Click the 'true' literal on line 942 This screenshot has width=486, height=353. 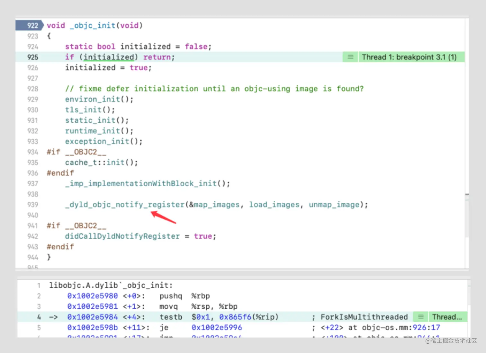[x=203, y=236]
